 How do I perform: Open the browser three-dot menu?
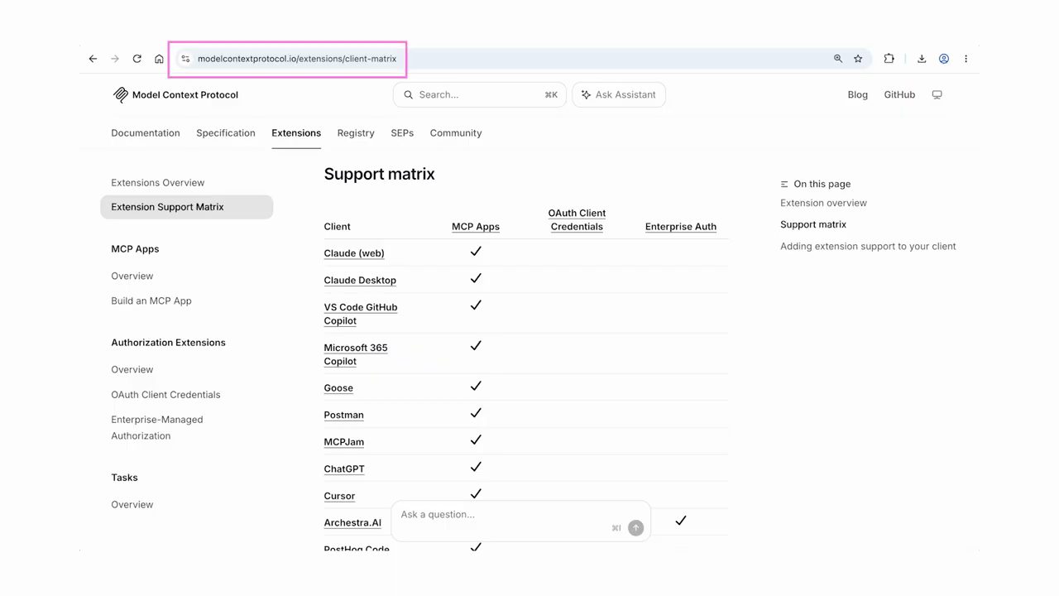[x=966, y=59]
